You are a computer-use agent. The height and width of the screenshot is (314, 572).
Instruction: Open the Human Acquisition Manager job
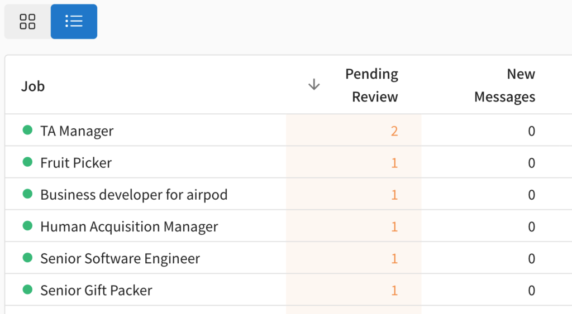pos(129,227)
